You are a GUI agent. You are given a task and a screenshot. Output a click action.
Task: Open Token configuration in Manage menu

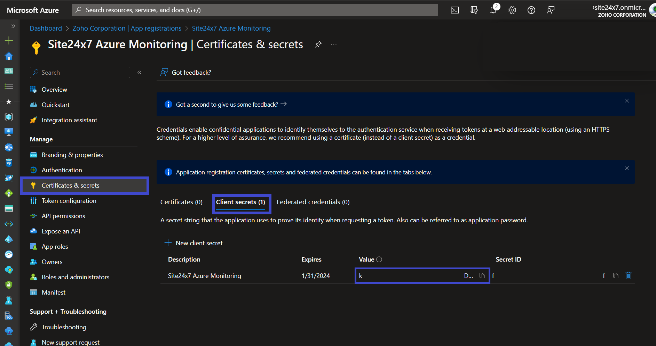click(69, 200)
